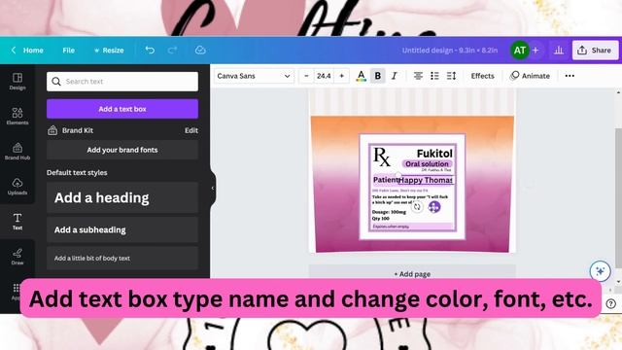Click the Brand Kit icon

(52, 130)
